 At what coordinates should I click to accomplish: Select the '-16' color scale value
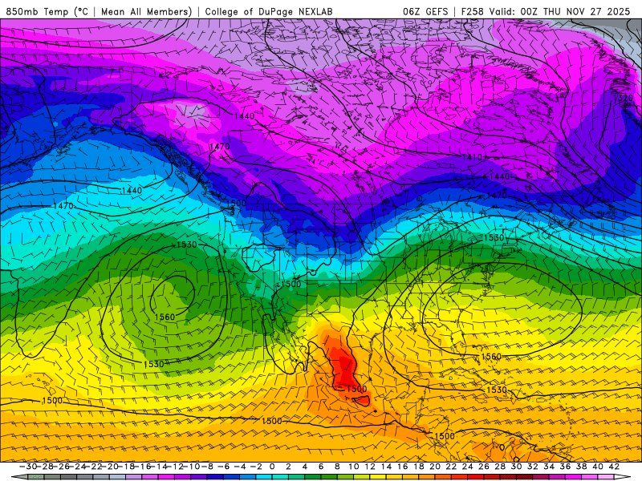[x=144, y=467]
